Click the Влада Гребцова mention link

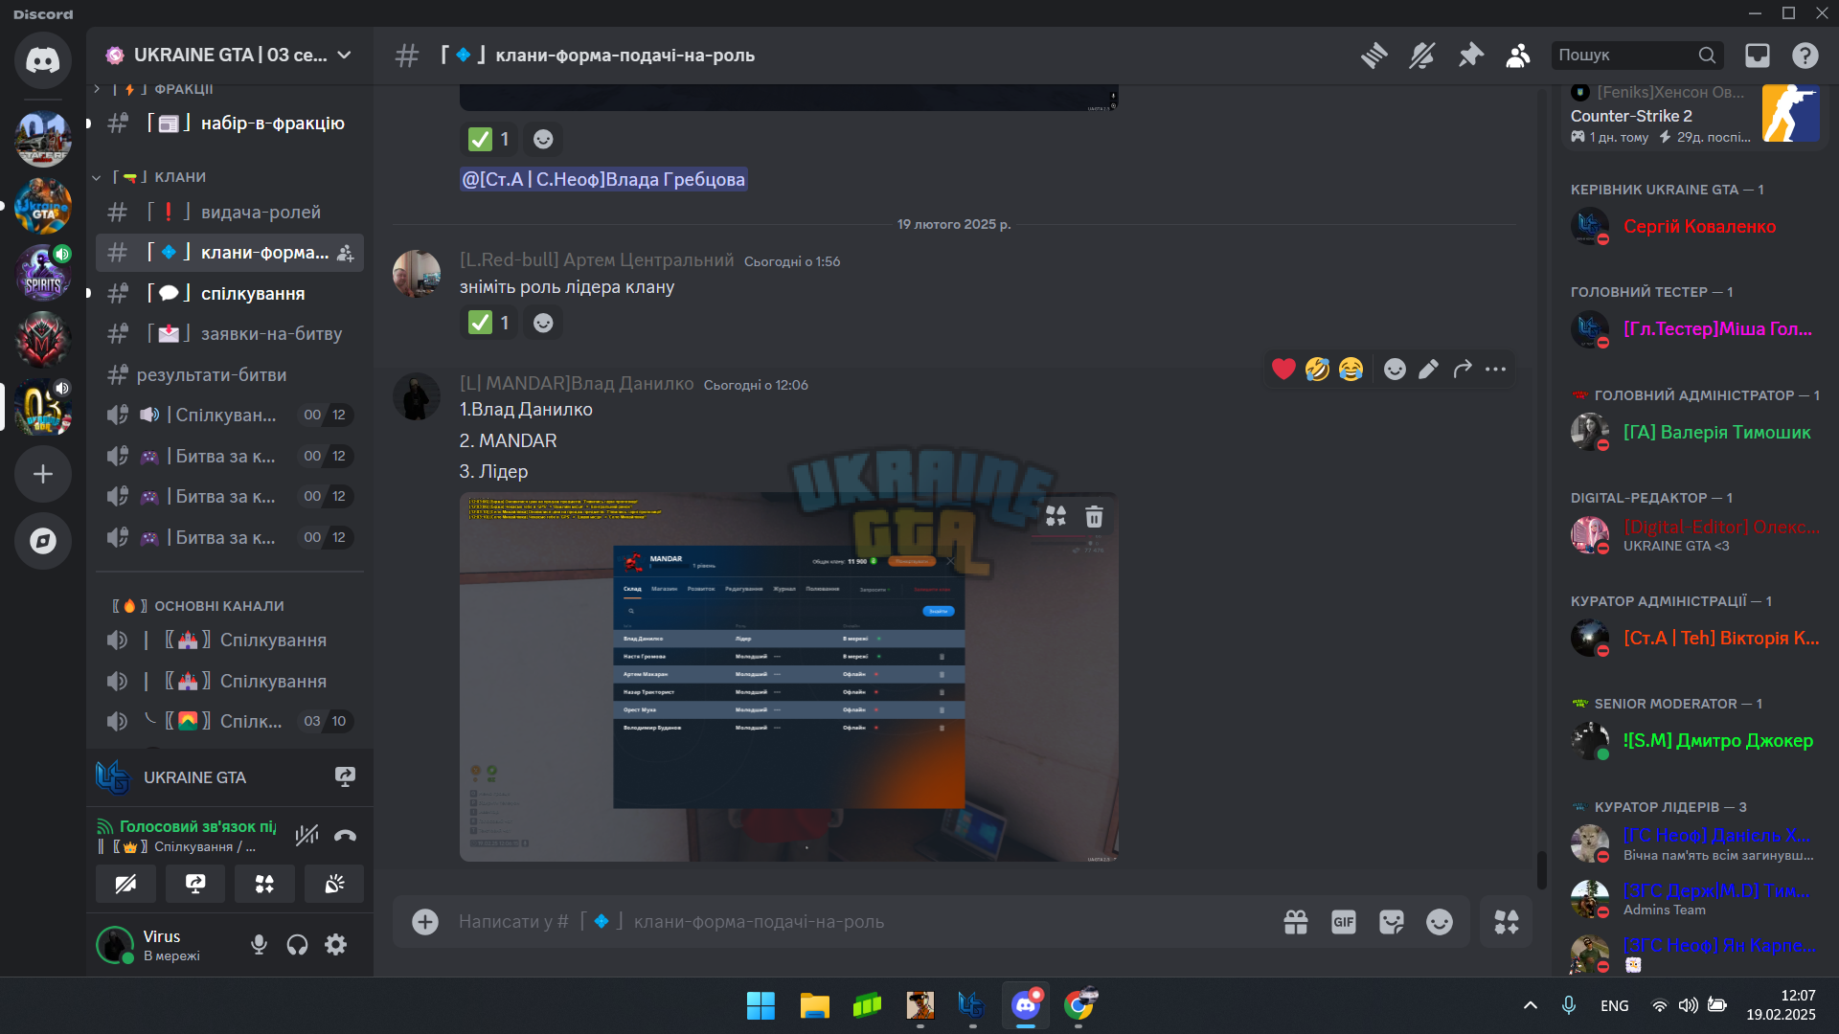coord(603,180)
